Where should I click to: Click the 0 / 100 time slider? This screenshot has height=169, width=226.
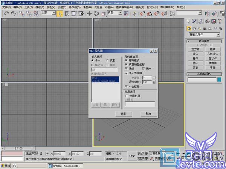(18, 148)
